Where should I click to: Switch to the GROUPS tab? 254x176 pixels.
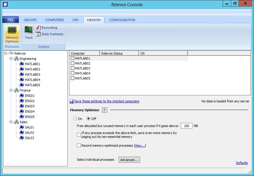(x=30, y=20)
